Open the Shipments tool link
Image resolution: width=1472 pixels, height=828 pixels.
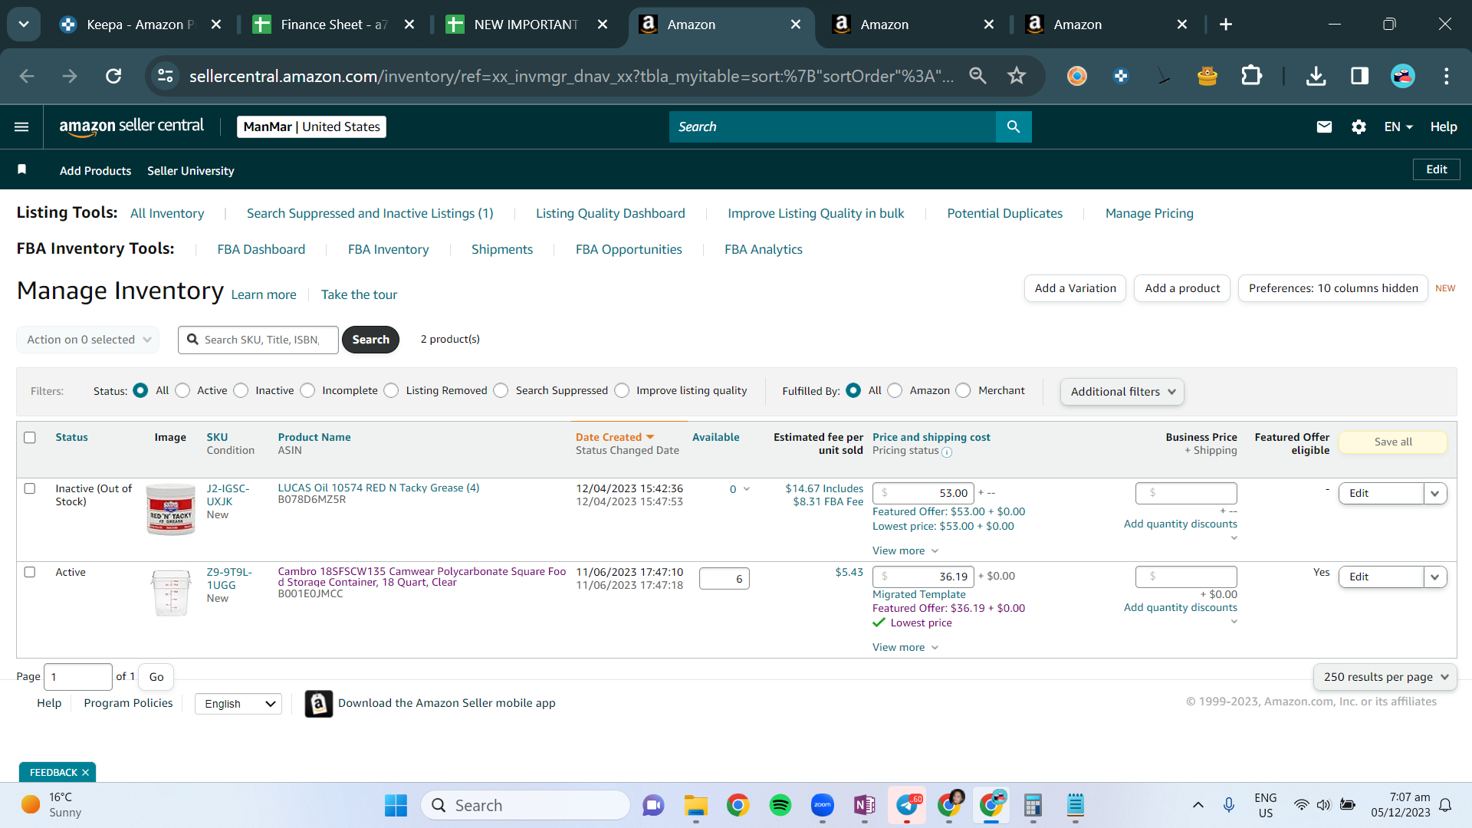click(502, 249)
